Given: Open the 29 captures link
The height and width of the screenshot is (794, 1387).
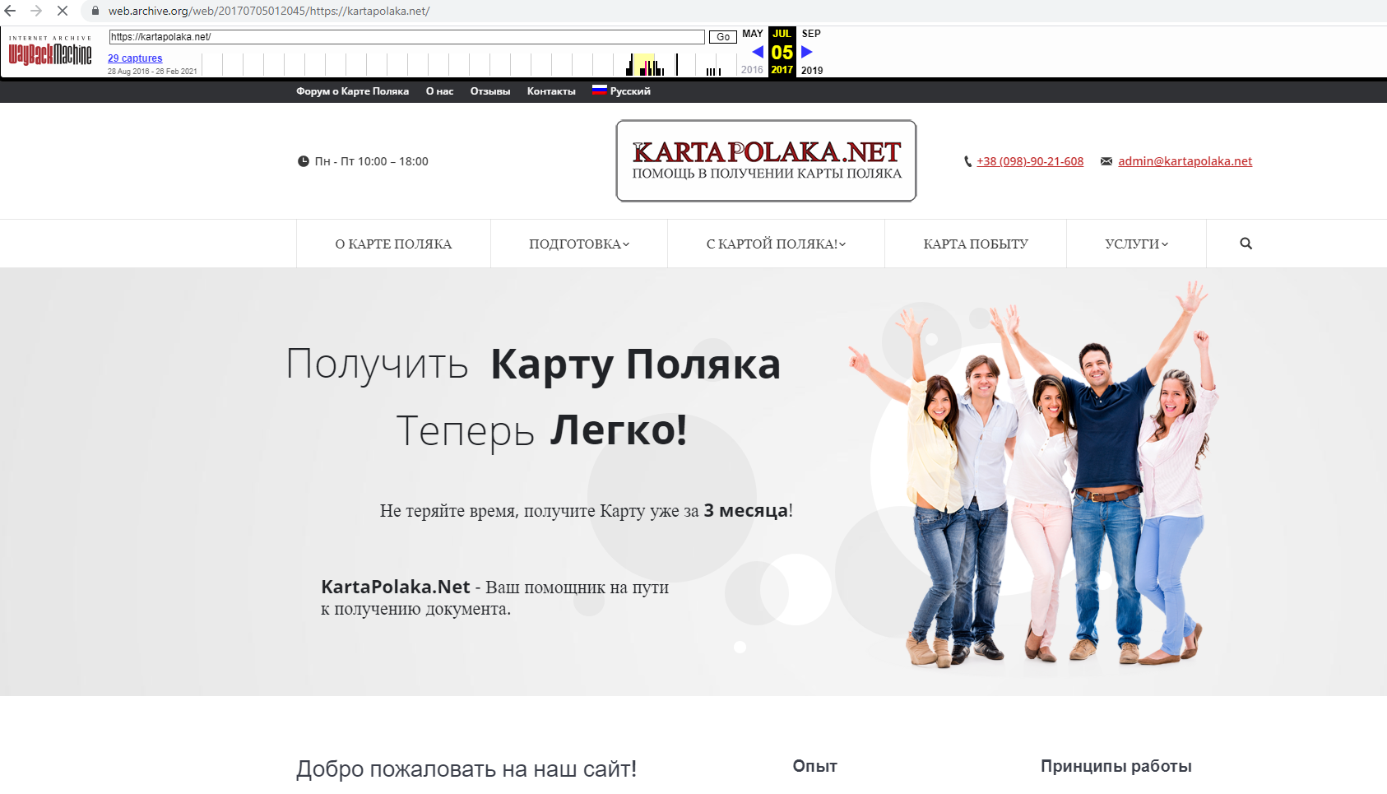Looking at the screenshot, I should (x=135, y=58).
